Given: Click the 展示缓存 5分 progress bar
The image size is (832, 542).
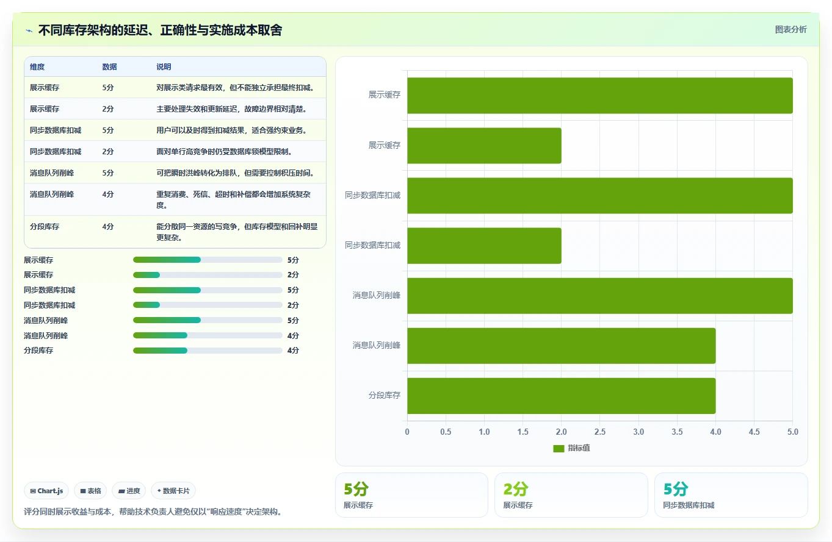Looking at the screenshot, I should point(208,260).
